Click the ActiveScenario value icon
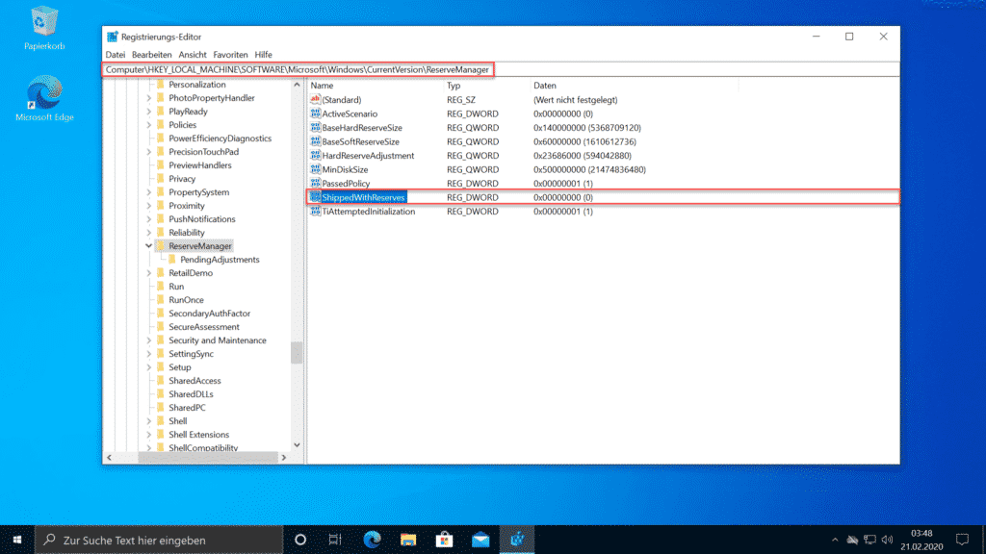The image size is (986, 554). [x=315, y=113]
